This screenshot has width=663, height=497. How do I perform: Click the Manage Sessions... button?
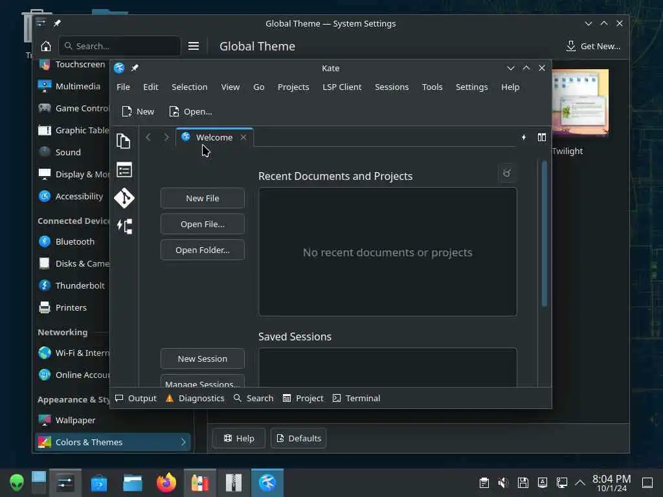point(203,382)
